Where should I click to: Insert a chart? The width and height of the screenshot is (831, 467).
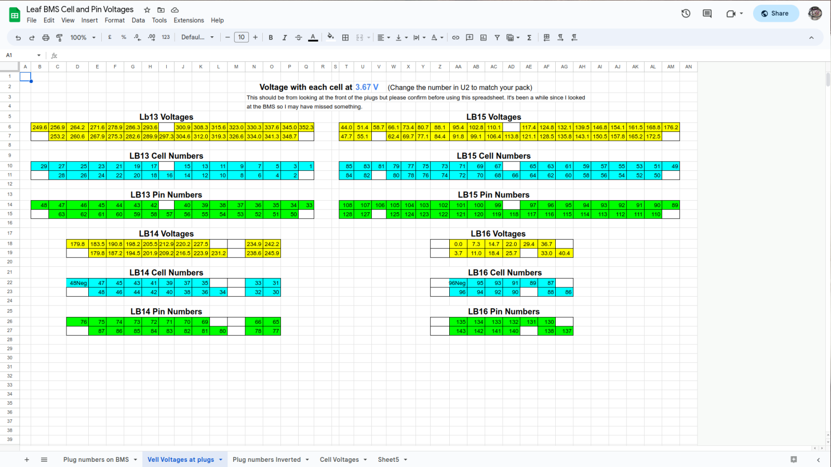[x=484, y=37]
